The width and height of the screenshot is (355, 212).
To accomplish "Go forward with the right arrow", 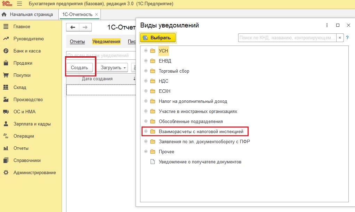I will click(x=85, y=27).
